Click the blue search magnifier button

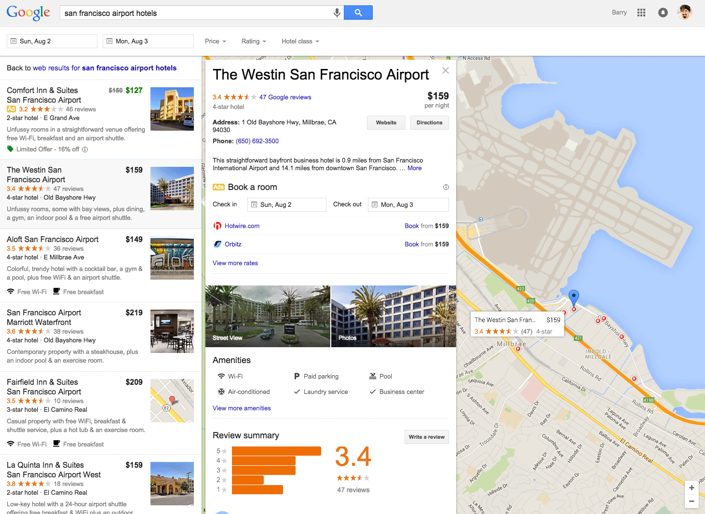pyautogui.click(x=358, y=13)
